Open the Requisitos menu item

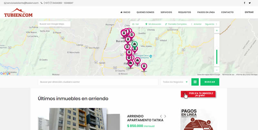tap(184, 12)
